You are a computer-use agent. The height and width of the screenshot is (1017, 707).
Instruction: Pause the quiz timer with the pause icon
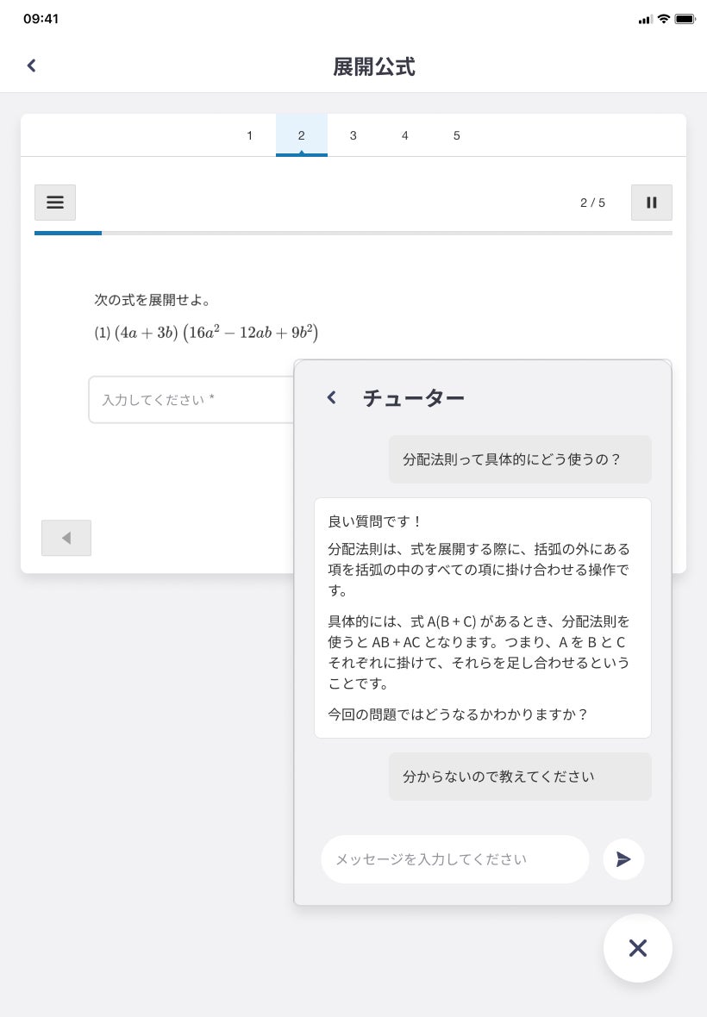(x=651, y=202)
